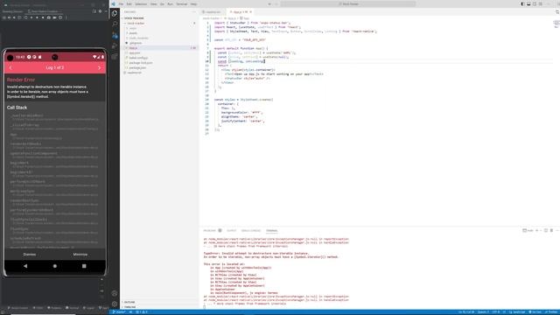Click the Go Live status item
The image size is (560, 315).
click(x=535, y=312)
